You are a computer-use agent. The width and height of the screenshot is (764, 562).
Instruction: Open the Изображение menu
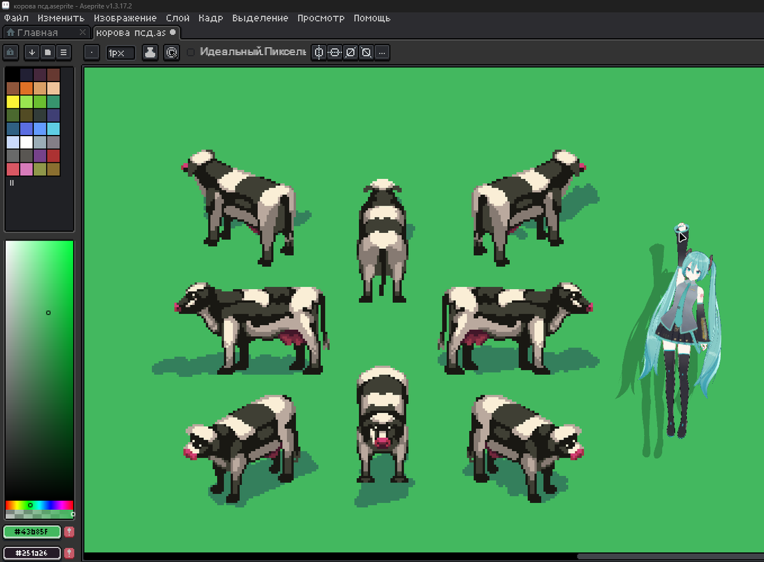[125, 18]
